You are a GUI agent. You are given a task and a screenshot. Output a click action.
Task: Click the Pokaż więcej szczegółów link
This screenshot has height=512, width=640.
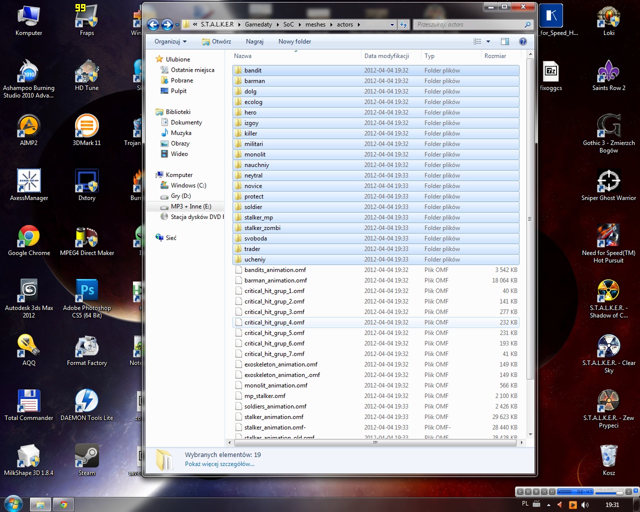[x=219, y=464]
